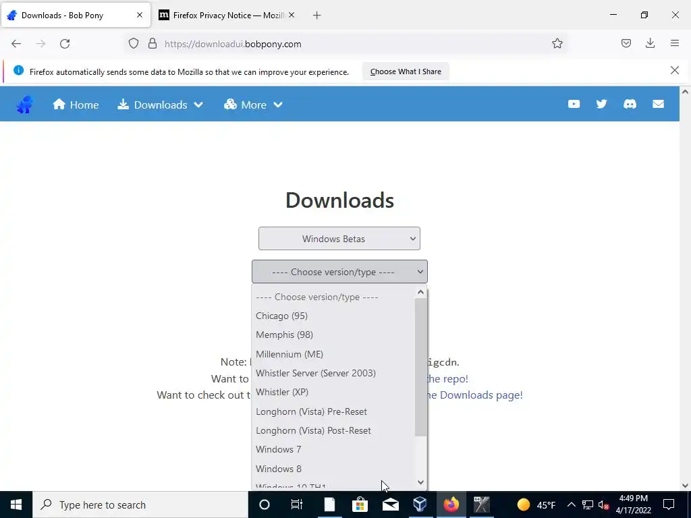The image size is (691, 518).
Task: Click dropdown list scrollbar up arrow
Action: coord(420,292)
